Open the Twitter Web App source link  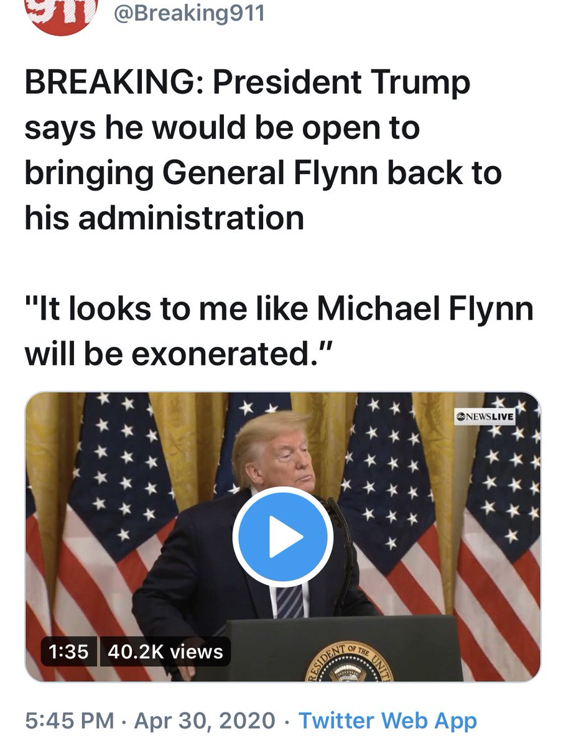point(387,721)
